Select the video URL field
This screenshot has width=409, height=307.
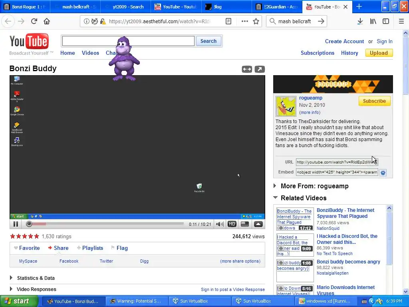337,162
